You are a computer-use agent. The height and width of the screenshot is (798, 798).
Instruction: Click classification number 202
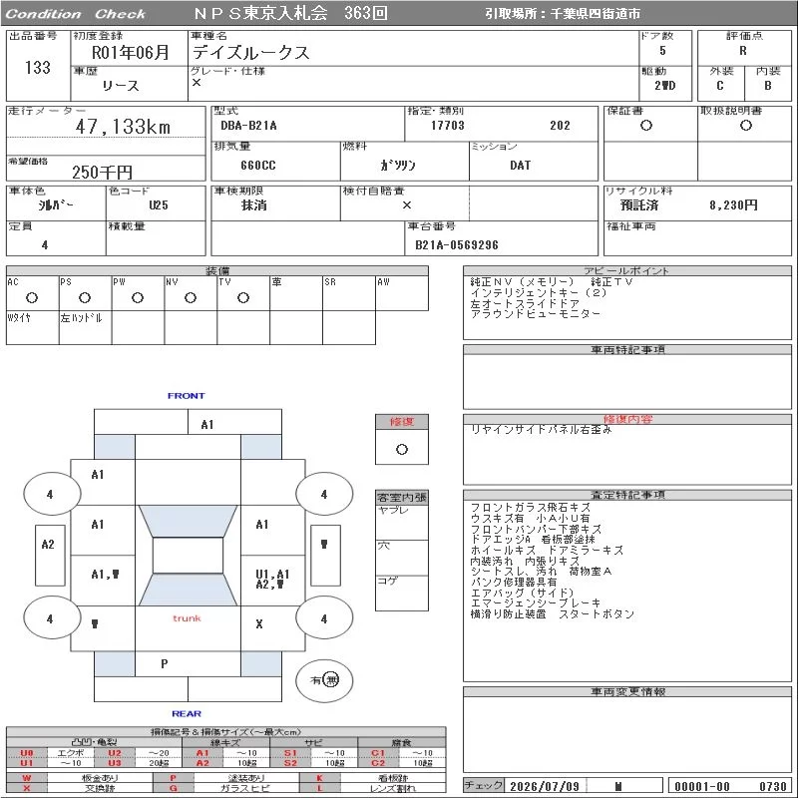coord(560,126)
